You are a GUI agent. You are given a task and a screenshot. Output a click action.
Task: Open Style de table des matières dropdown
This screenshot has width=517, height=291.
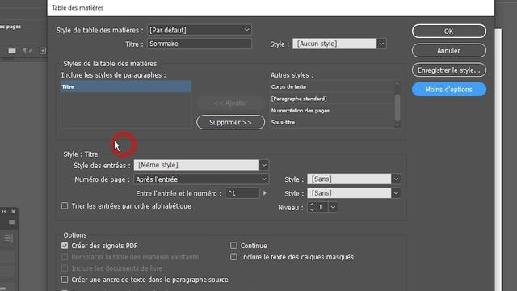(x=200, y=30)
